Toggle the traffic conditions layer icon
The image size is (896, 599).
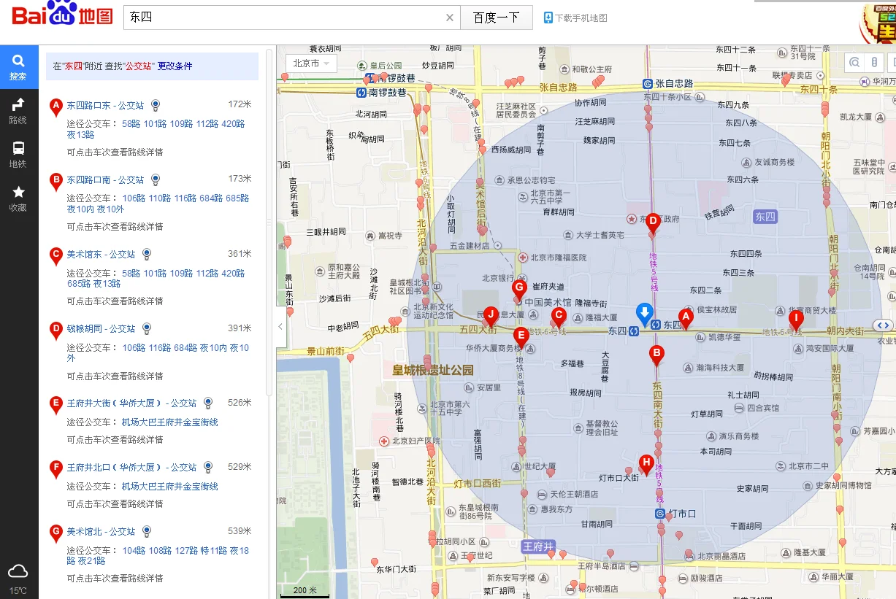pos(873,63)
